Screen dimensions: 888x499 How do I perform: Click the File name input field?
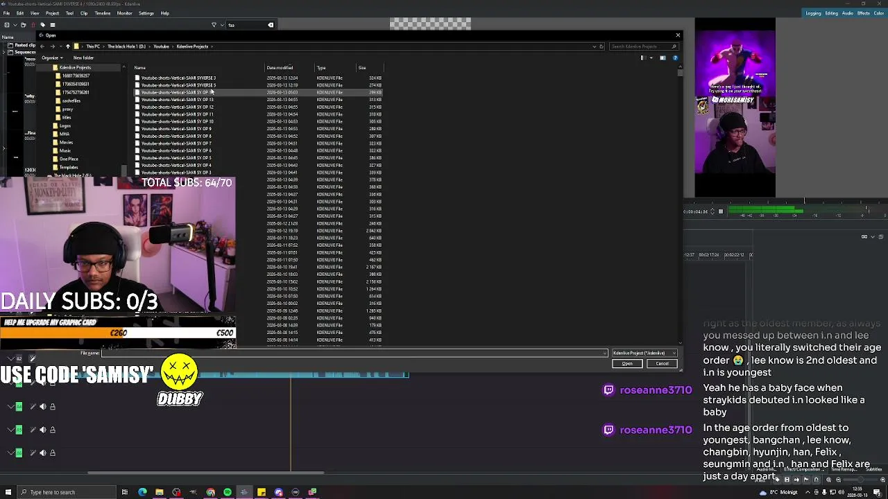(x=354, y=353)
